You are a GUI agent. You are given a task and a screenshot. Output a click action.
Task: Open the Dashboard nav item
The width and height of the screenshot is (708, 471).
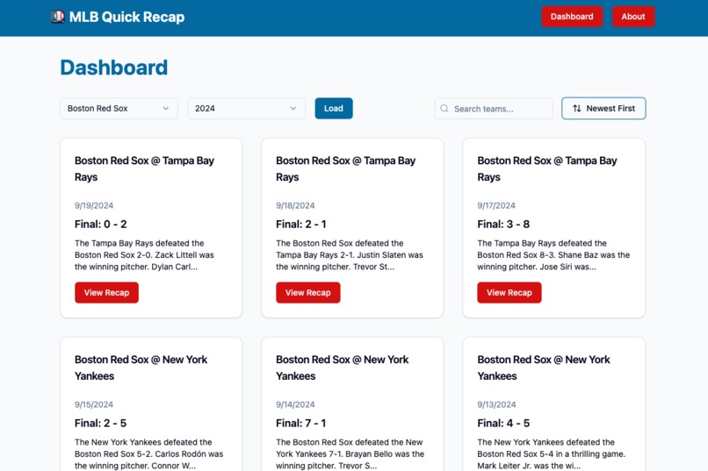coord(572,17)
